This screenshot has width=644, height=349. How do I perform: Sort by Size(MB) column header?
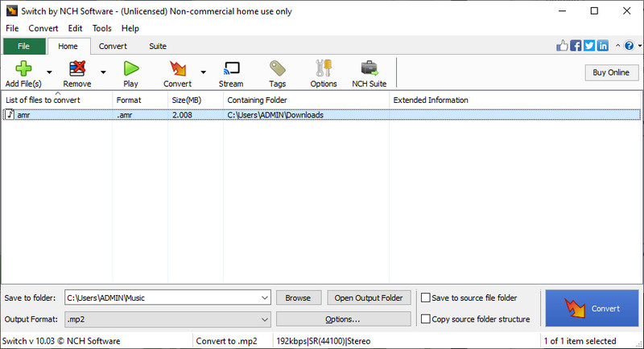(x=196, y=100)
